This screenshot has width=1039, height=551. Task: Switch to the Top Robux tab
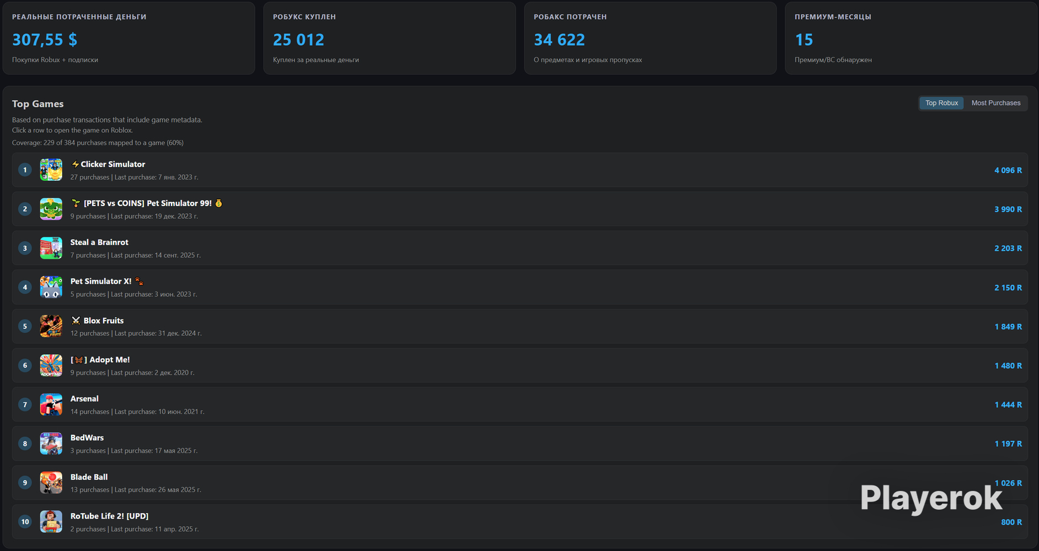click(941, 103)
